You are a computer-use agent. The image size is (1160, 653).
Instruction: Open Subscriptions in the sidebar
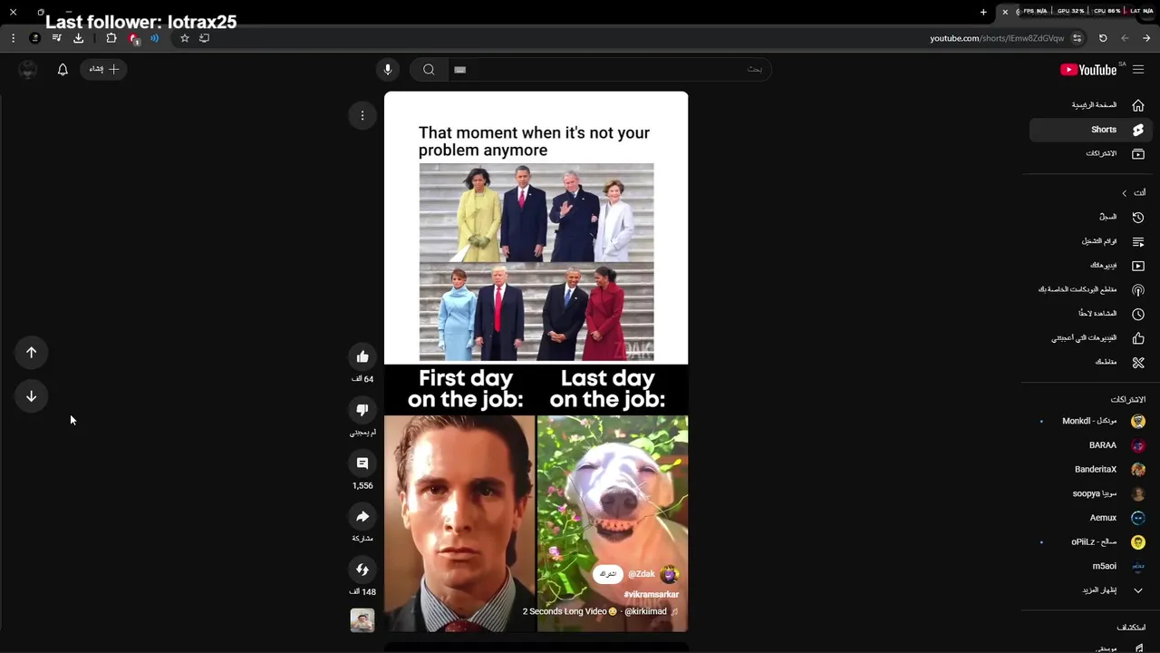tap(1091, 153)
